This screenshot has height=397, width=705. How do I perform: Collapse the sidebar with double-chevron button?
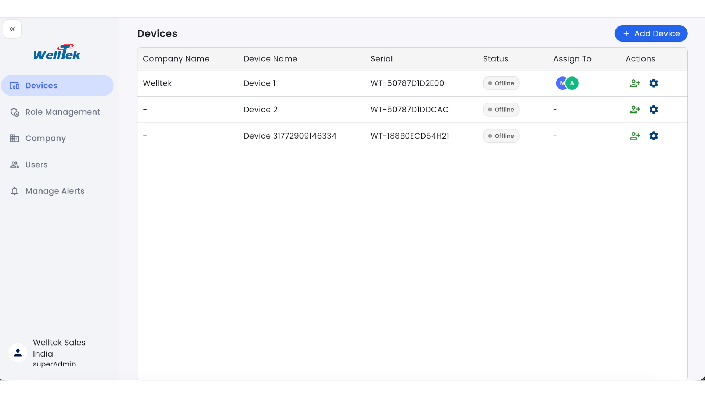click(x=12, y=29)
